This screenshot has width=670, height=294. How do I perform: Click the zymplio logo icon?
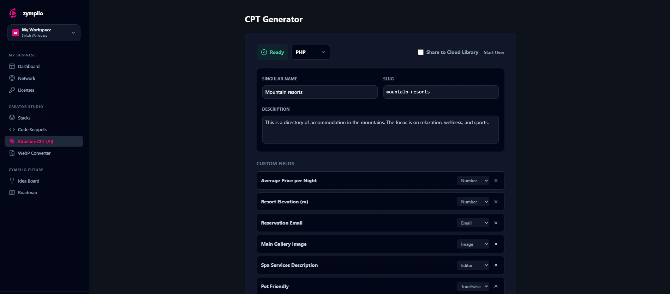tap(13, 13)
